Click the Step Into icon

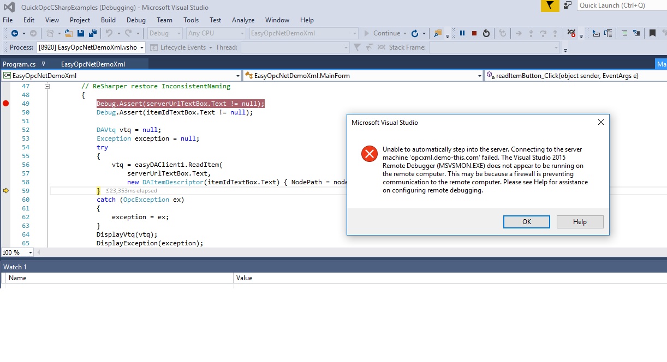(531, 33)
